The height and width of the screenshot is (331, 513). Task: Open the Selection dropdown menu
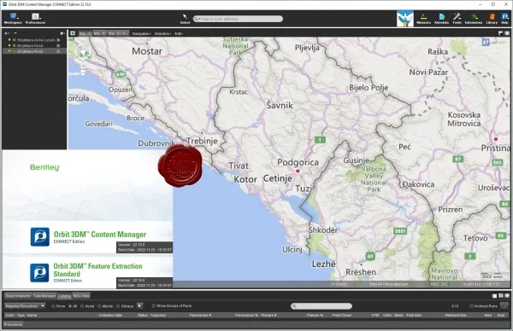(162, 33)
